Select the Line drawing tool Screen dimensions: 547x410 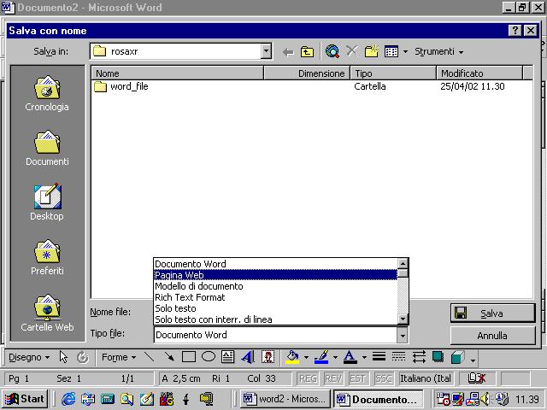(150, 357)
